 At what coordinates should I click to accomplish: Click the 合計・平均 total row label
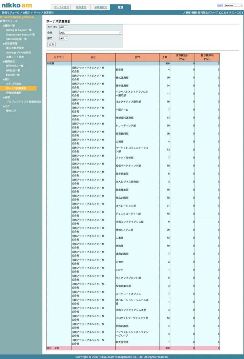click(x=53, y=348)
